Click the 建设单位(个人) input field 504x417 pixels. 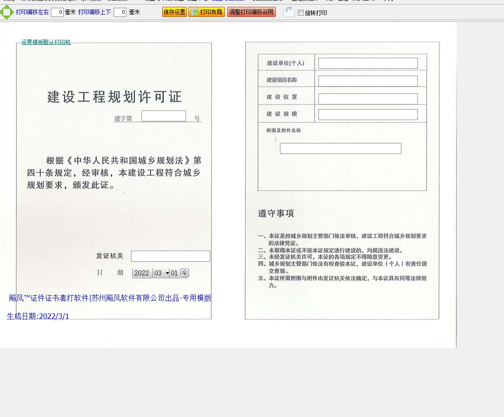click(368, 63)
